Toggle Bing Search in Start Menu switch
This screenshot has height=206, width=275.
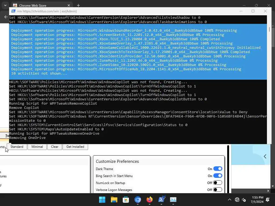(218, 176)
